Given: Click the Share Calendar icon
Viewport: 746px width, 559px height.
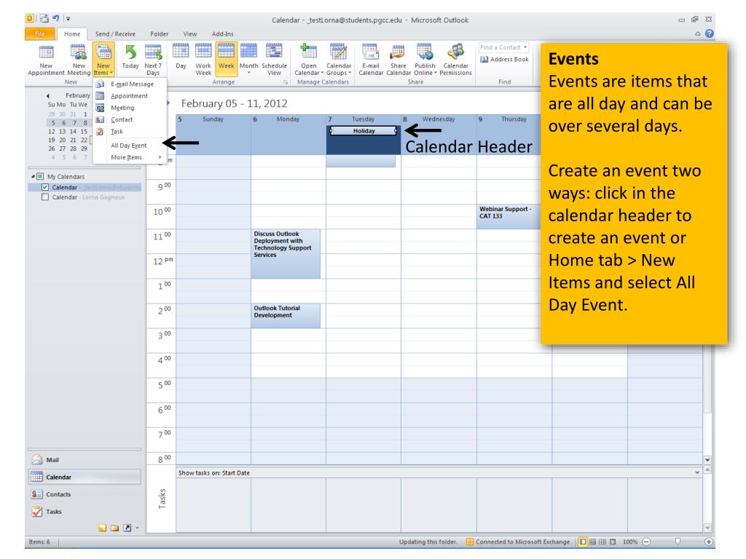Looking at the screenshot, I should click(398, 60).
